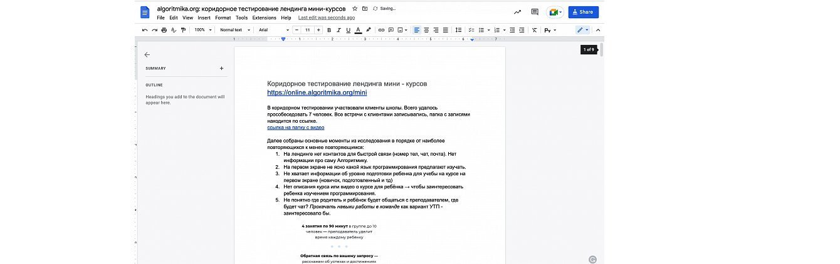Decrease indent
The image size is (840, 264).
pyautogui.click(x=512, y=30)
